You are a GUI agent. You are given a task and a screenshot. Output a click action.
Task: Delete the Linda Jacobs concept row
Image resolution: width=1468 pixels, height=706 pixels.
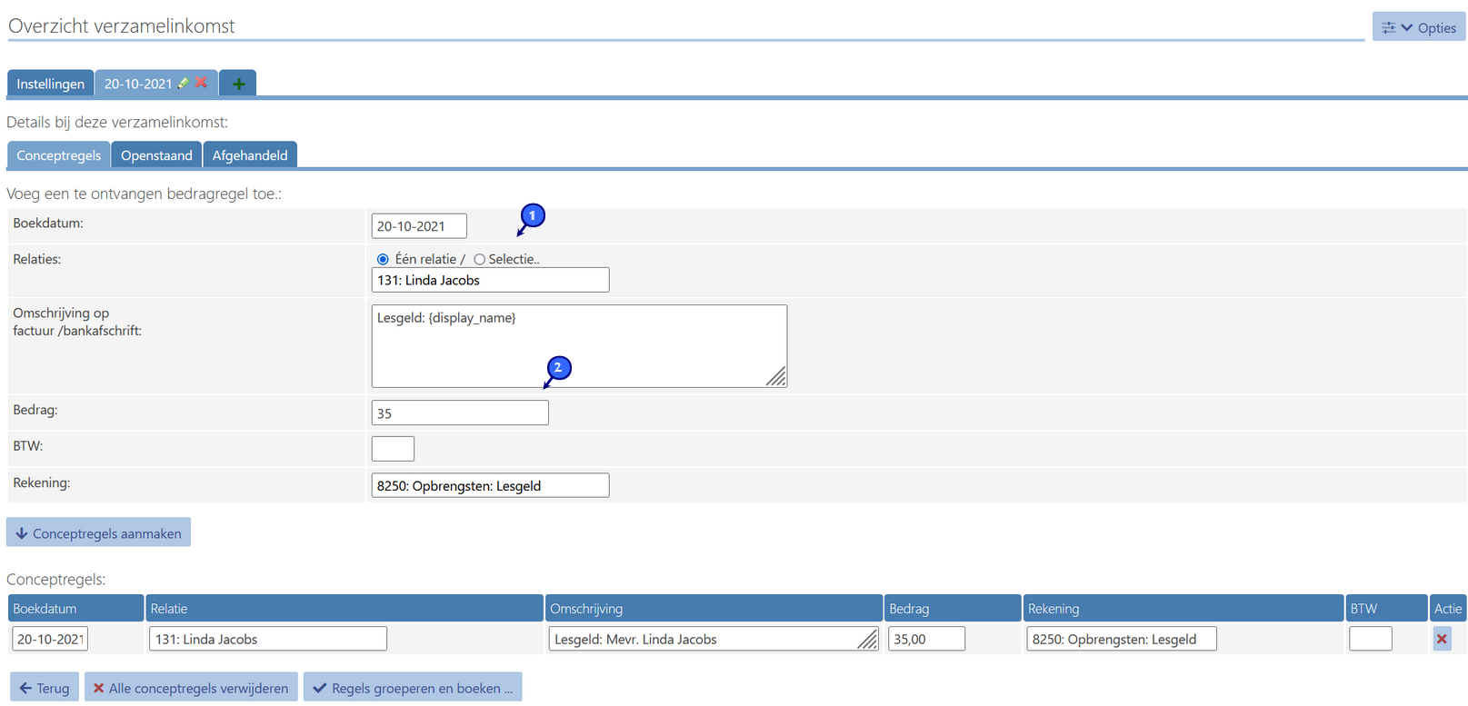1442,639
